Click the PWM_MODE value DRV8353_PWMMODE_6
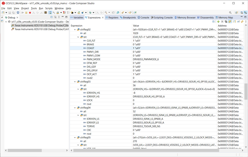This screenshot has height=157, width=248. tap(145, 59)
